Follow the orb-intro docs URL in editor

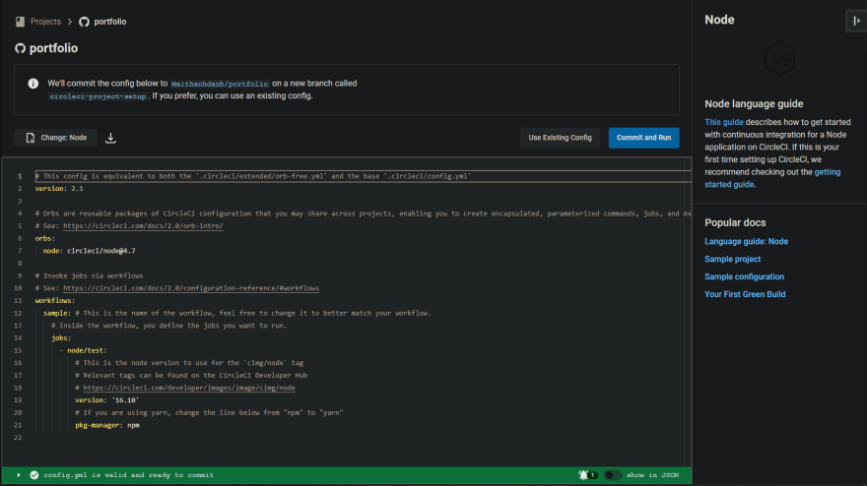coord(143,226)
